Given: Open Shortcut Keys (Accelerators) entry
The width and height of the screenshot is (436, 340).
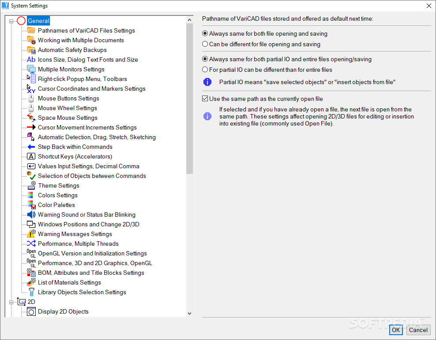Looking at the screenshot, I should click(75, 156).
